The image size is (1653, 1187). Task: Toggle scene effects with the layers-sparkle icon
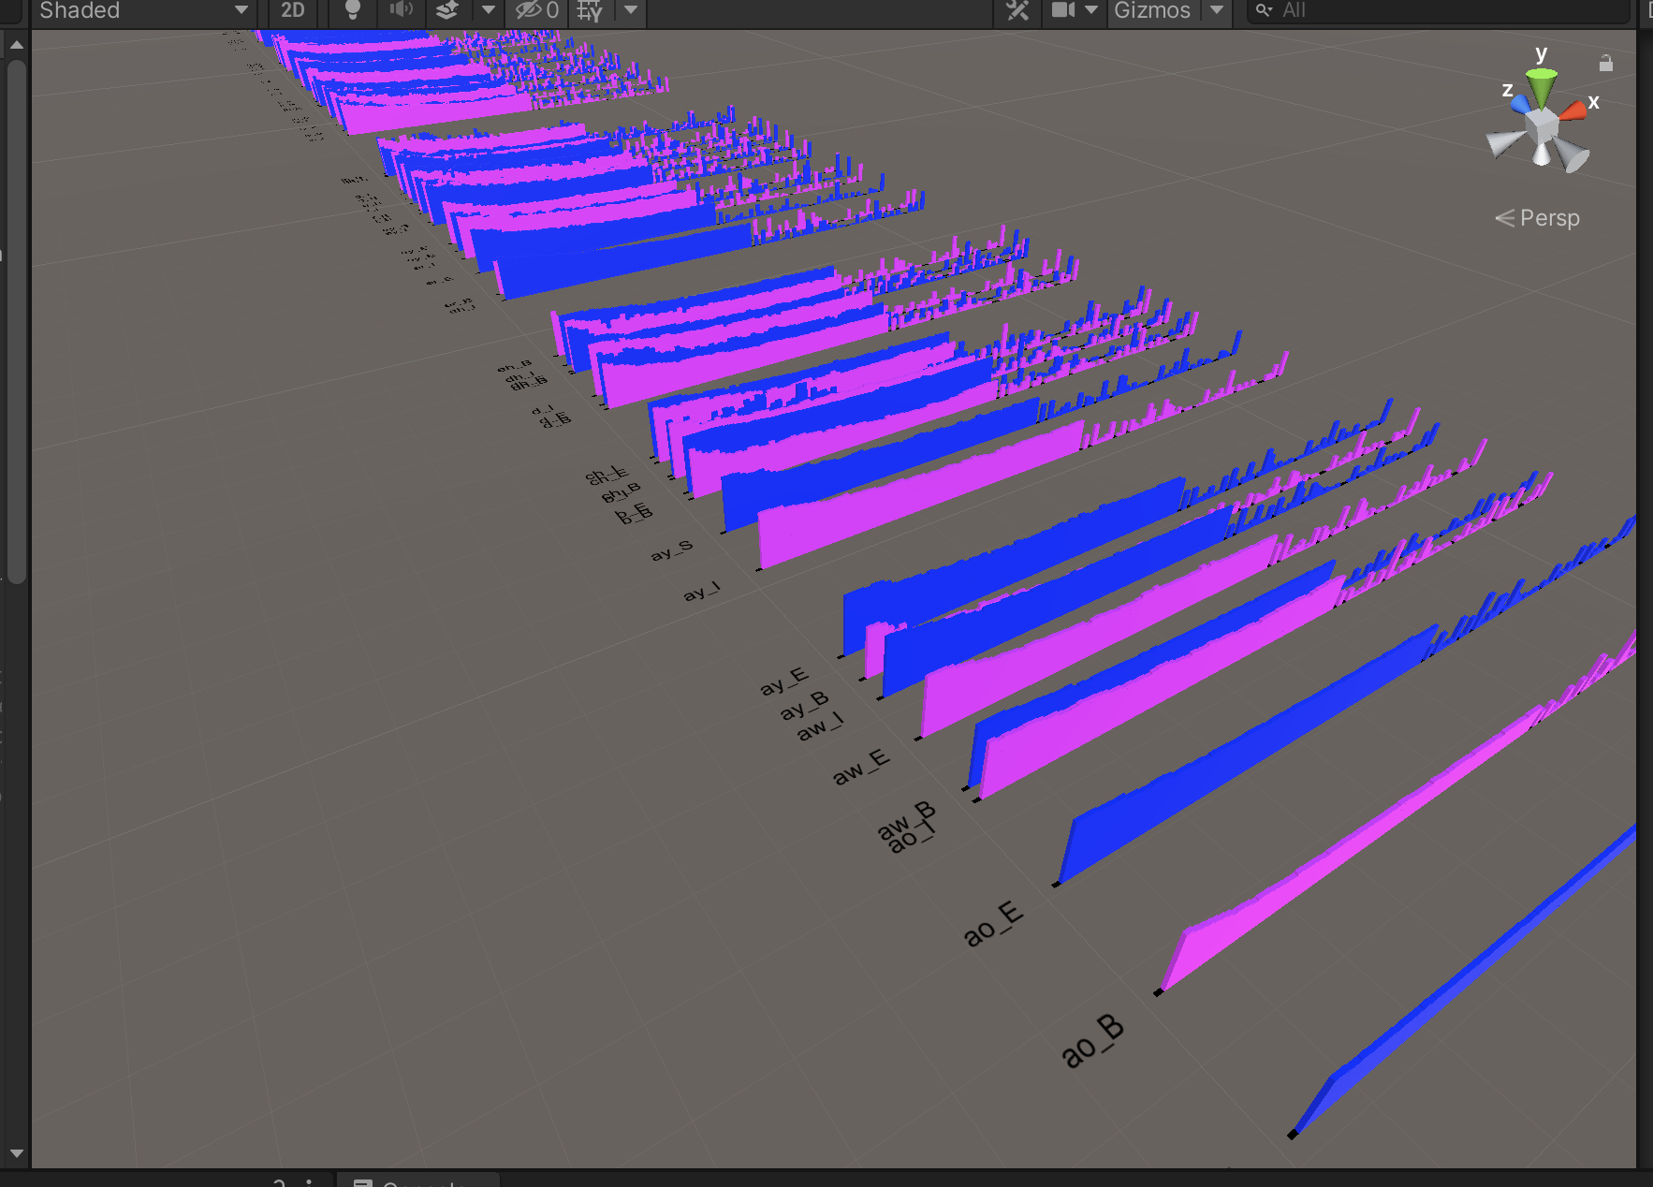pyautogui.click(x=448, y=10)
